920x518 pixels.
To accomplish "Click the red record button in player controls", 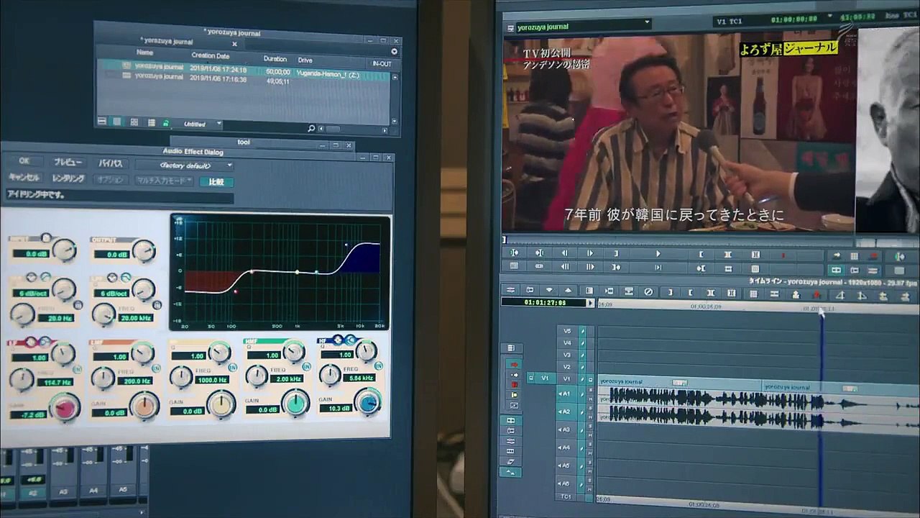I will point(783,254).
